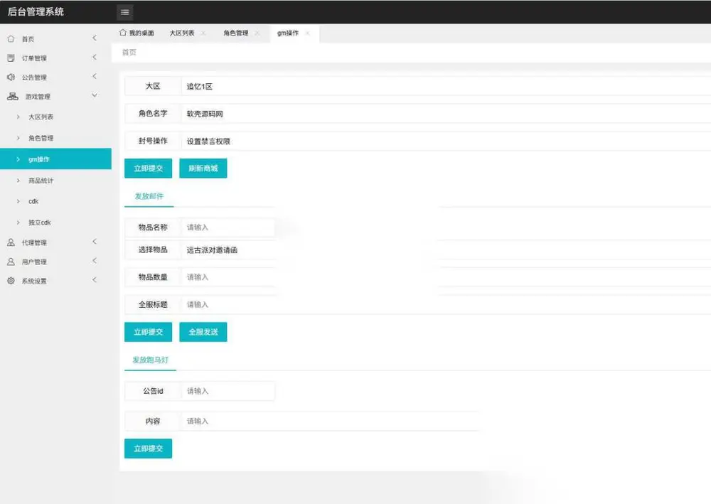Open 大区列表 in the sidebar
The width and height of the screenshot is (711, 504).
pyautogui.click(x=55, y=117)
